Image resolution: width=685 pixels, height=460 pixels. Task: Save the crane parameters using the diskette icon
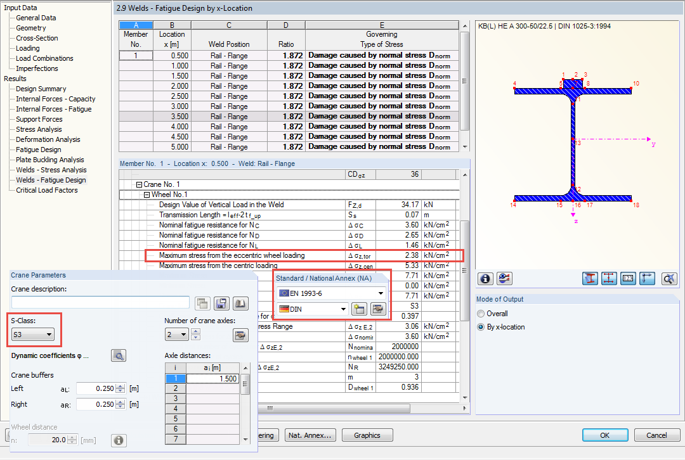[x=221, y=303]
